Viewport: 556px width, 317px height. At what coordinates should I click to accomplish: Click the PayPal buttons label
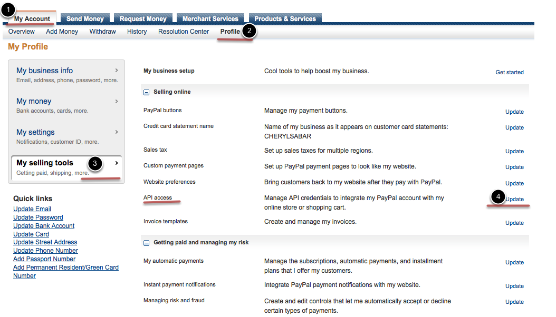(x=162, y=111)
